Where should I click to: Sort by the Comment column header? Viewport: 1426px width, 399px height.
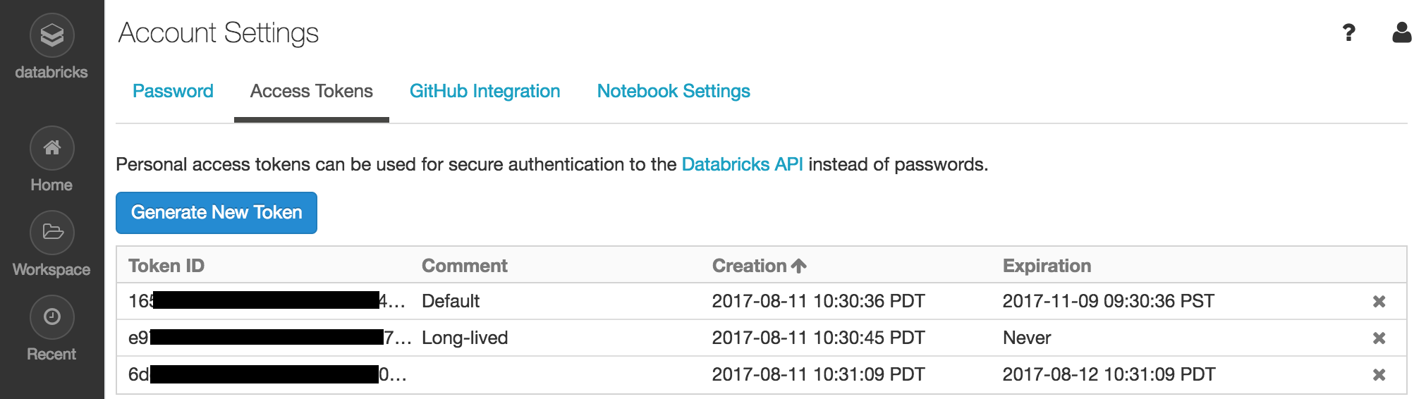pos(465,266)
